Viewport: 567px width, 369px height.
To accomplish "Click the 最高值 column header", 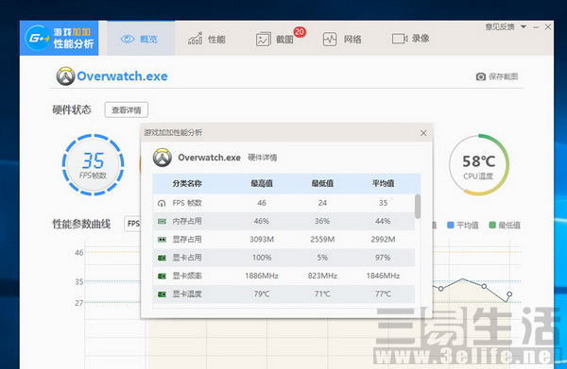I will 262,183.
